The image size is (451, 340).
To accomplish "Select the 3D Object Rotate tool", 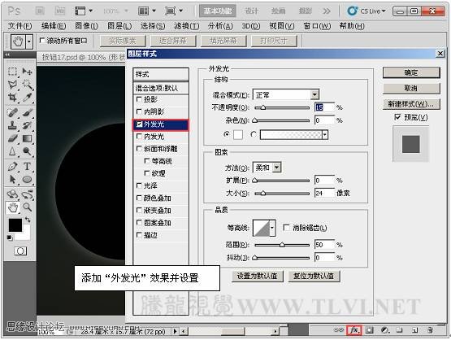I will pos(13,194).
